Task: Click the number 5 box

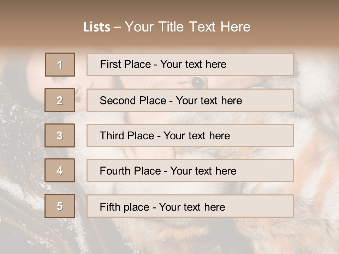Action: (60, 206)
